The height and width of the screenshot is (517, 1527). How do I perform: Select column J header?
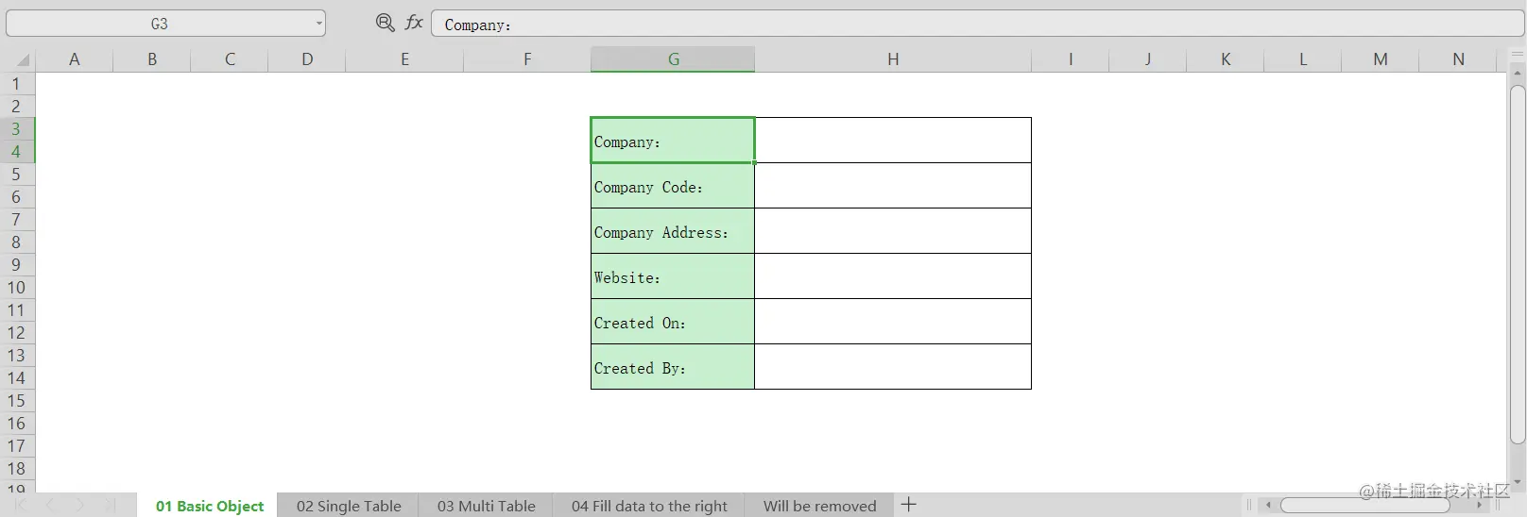(1147, 59)
